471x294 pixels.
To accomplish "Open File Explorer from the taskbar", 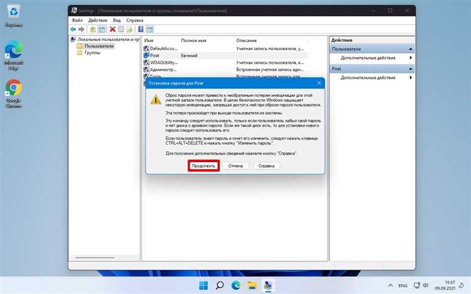I will click(252, 285).
